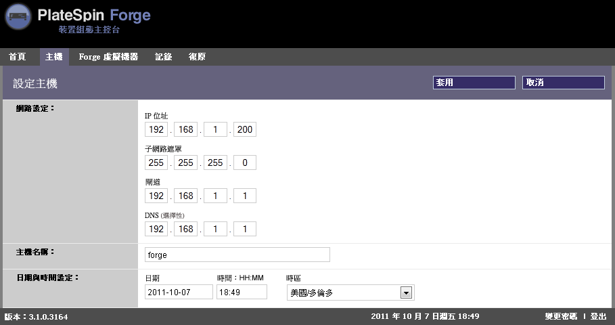Select the 主機 host tab
This screenshot has width=615, height=325.
point(54,57)
